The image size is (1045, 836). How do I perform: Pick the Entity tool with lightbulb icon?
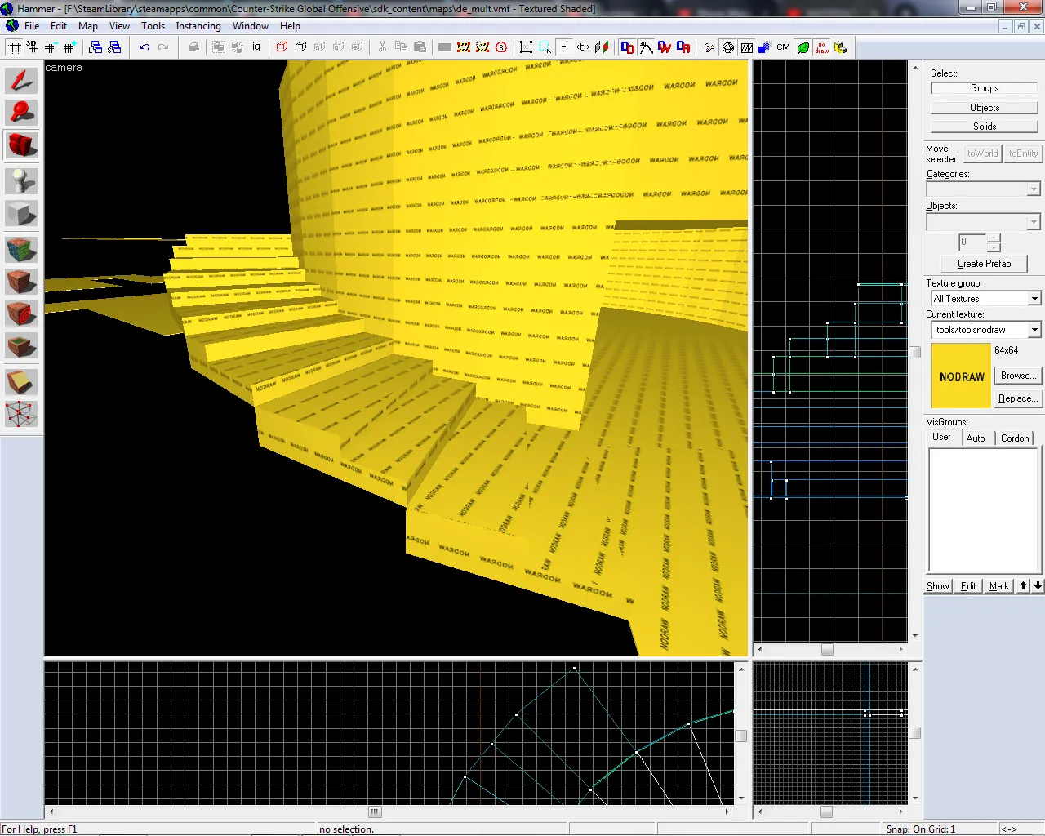point(21,180)
